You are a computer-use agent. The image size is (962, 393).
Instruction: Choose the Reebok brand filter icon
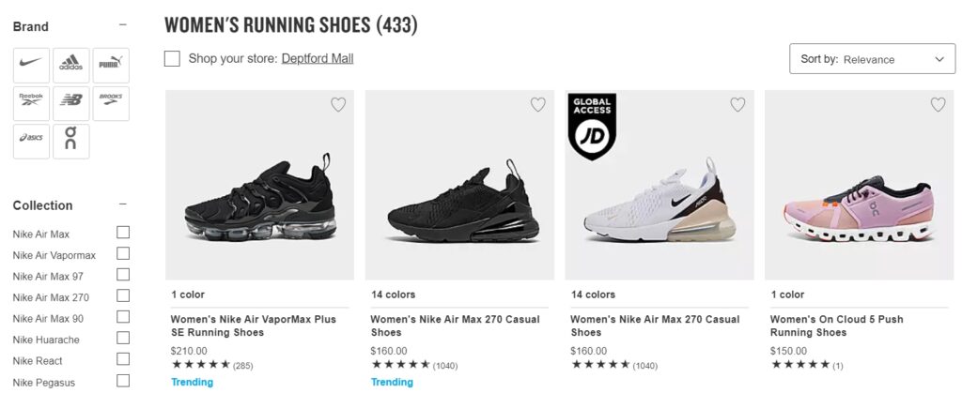pyautogui.click(x=31, y=103)
